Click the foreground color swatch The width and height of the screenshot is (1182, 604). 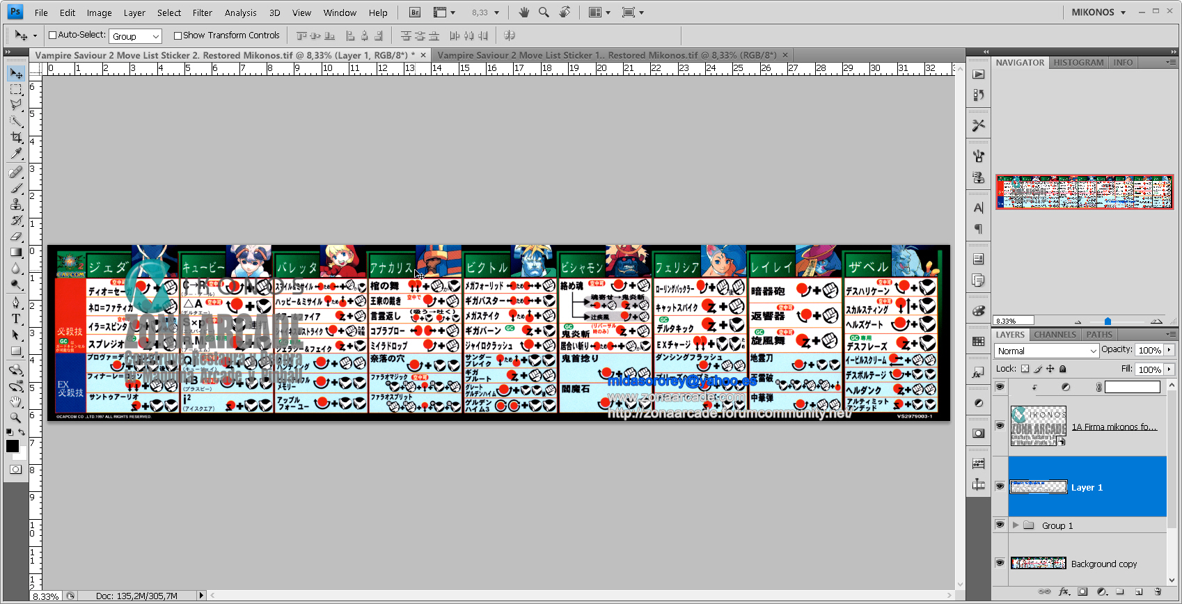click(13, 447)
